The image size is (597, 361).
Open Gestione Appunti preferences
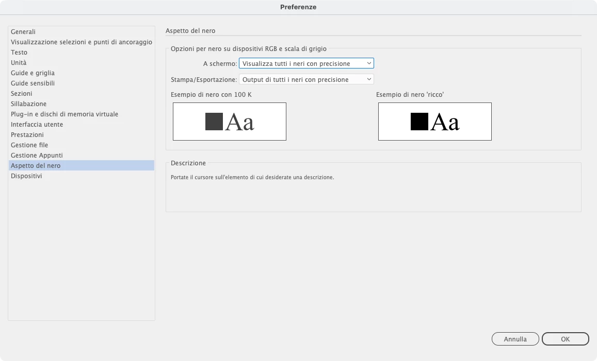point(81,155)
